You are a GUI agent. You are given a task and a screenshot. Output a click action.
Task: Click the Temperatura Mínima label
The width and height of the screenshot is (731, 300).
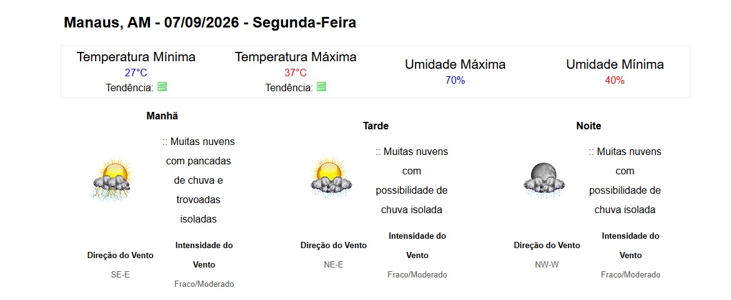[x=136, y=57]
